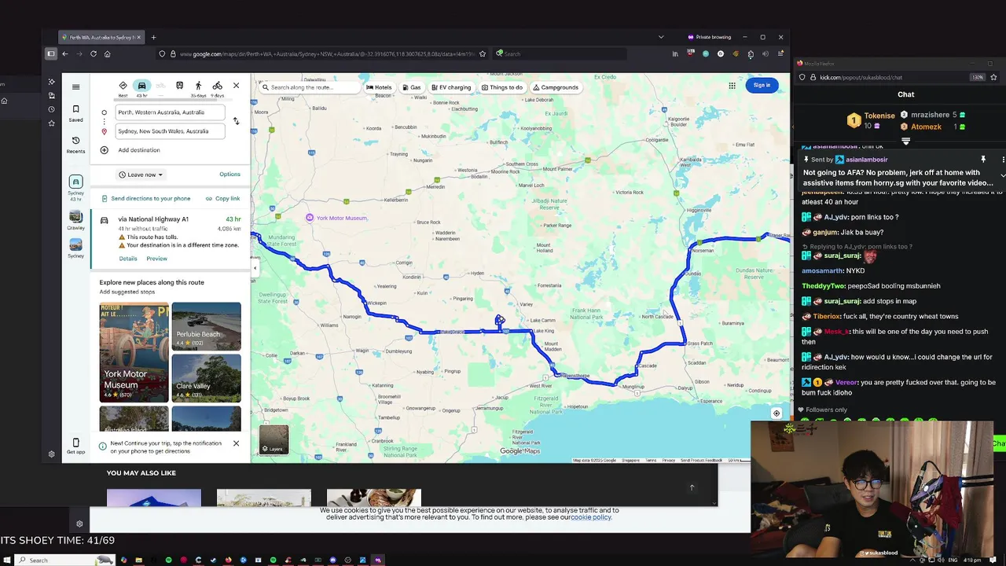Collapse chat leaderboard arrow
The width and height of the screenshot is (1006, 566).
click(905, 141)
